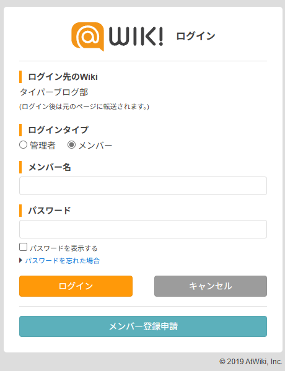This screenshot has width=285, height=371.
Task: Click the © 2019 AtWiki, Inc. footer
Action: click(251, 362)
